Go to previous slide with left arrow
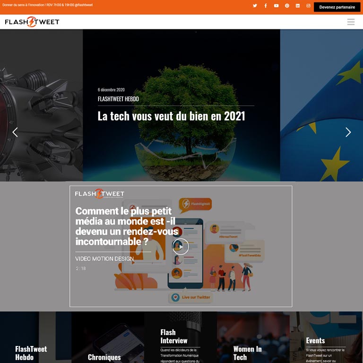This screenshot has width=363, height=363. click(x=15, y=132)
